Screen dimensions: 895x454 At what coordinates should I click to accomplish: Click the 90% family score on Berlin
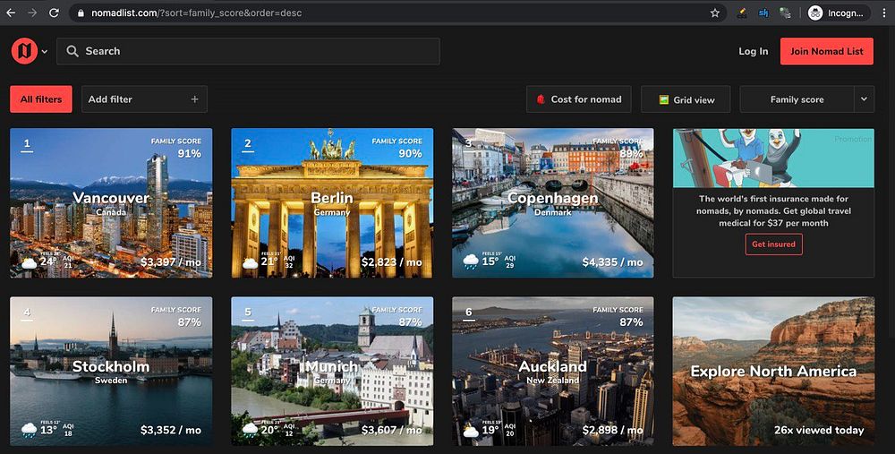click(410, 154)
